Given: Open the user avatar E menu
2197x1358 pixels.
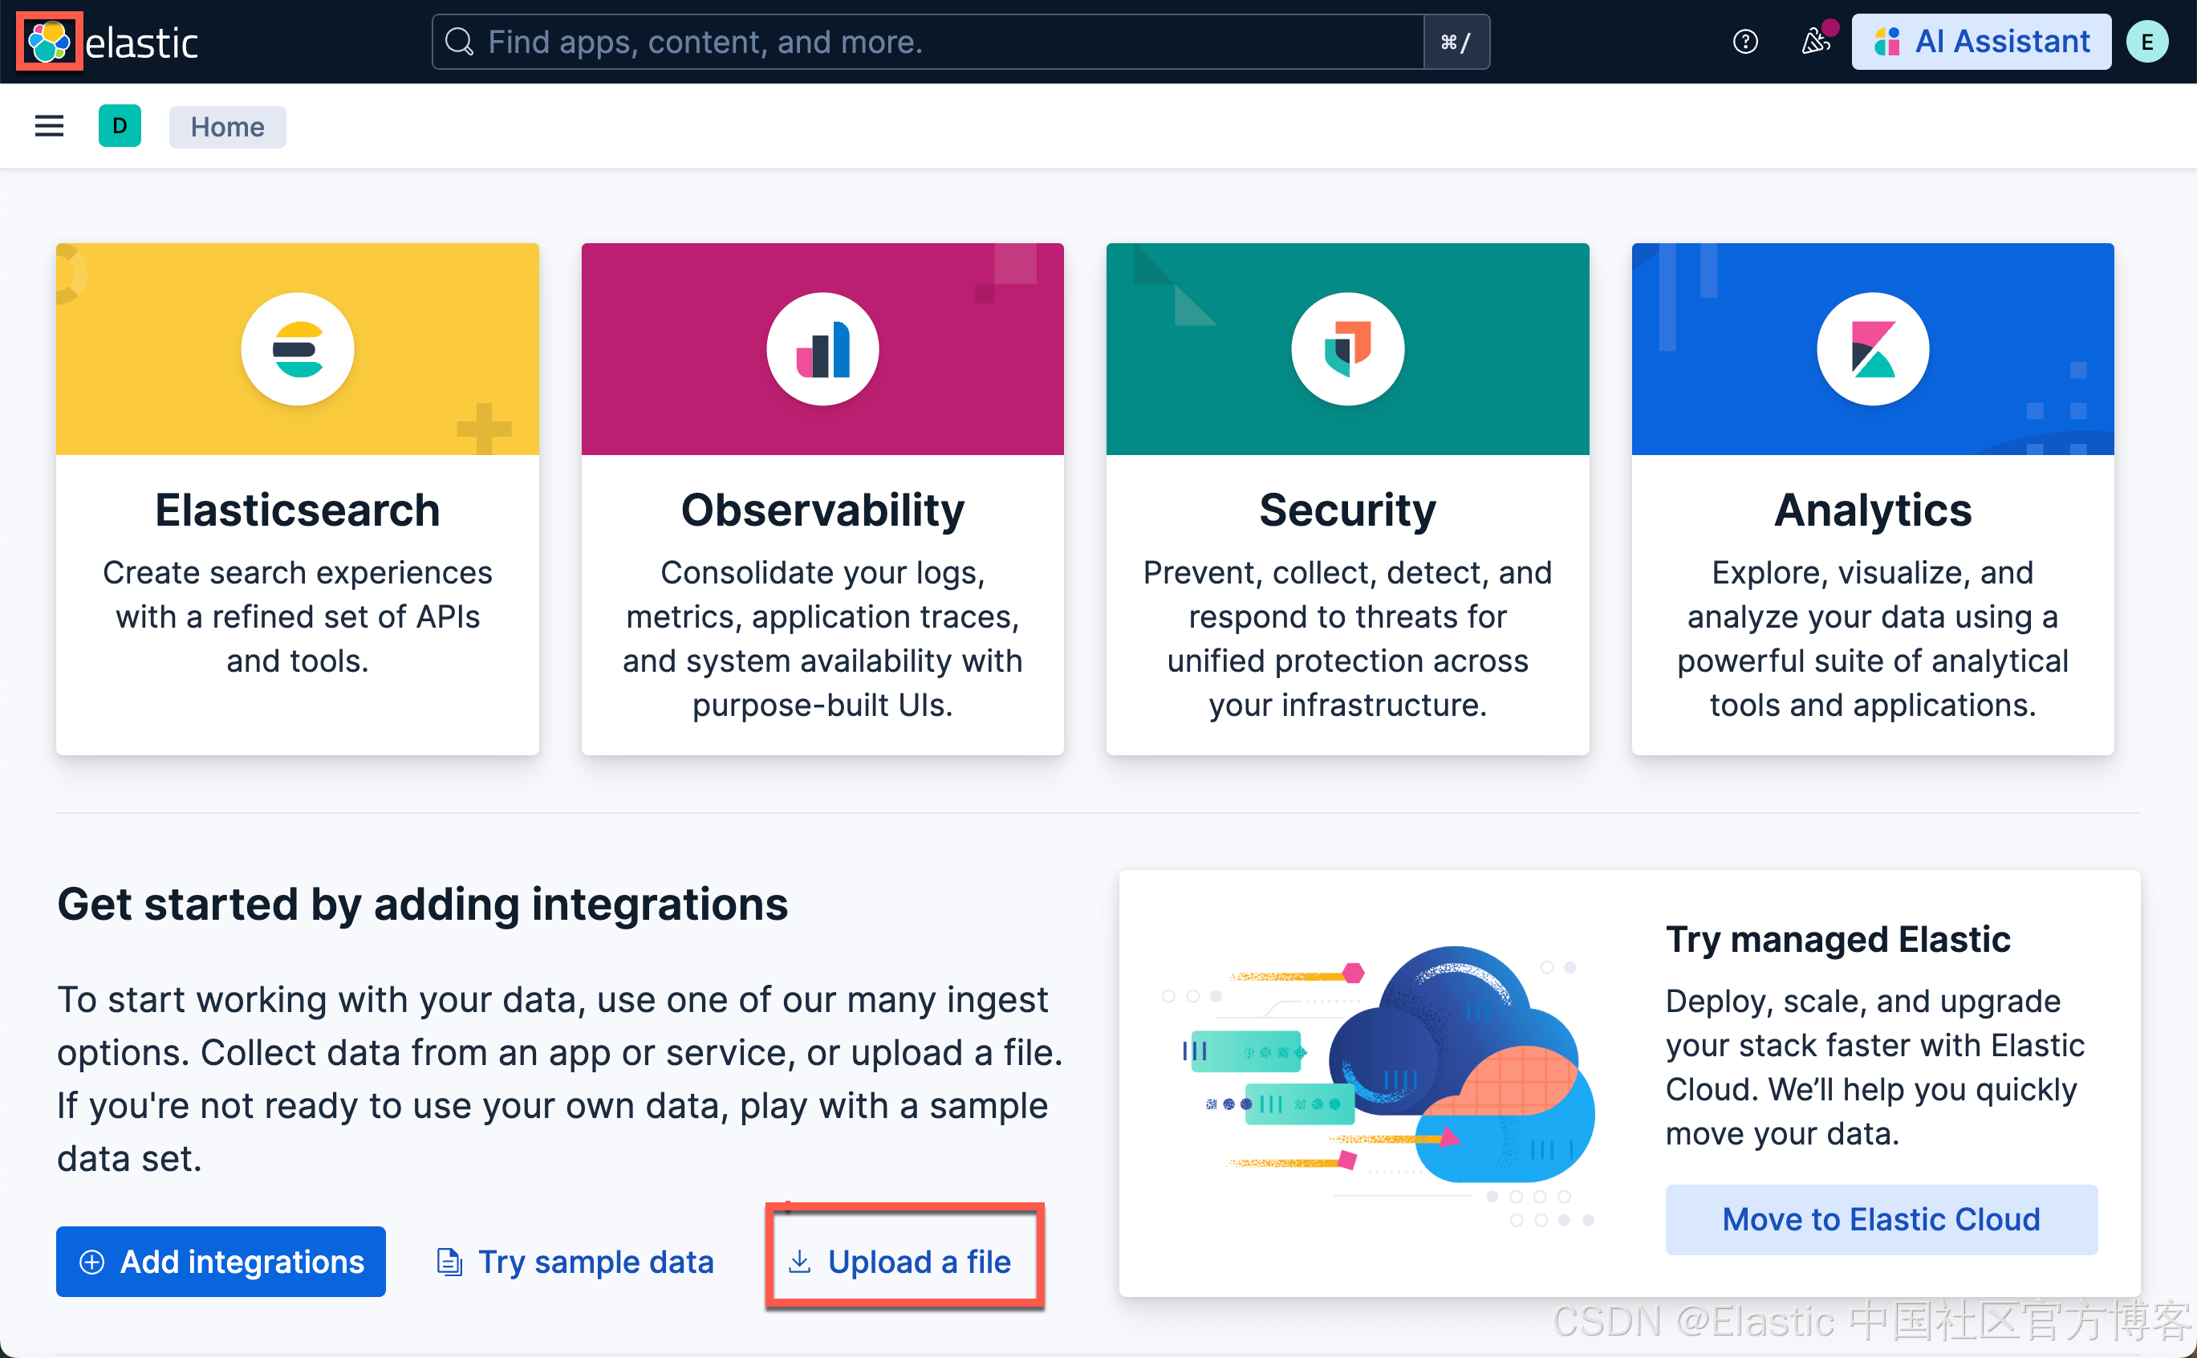Looking at the screenshot, I should (2146, 41).
